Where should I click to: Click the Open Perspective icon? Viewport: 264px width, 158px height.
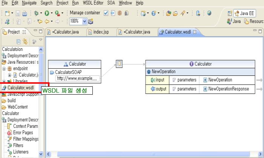coord(230,13)
